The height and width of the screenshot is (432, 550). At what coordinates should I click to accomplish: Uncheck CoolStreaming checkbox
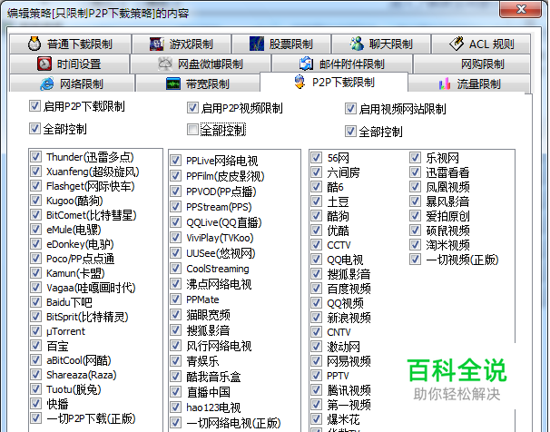(x=175, y=269)
